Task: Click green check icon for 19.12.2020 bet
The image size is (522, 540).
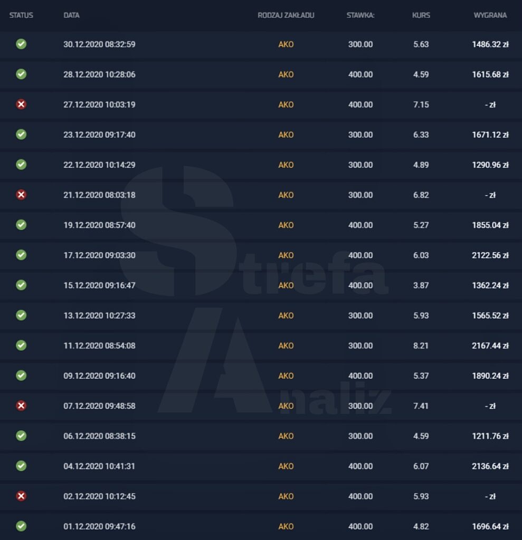Action: pyautogui.click(x=21, y=225)
